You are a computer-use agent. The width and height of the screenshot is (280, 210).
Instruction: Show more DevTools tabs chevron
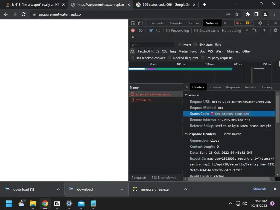[x=225, y=23]
